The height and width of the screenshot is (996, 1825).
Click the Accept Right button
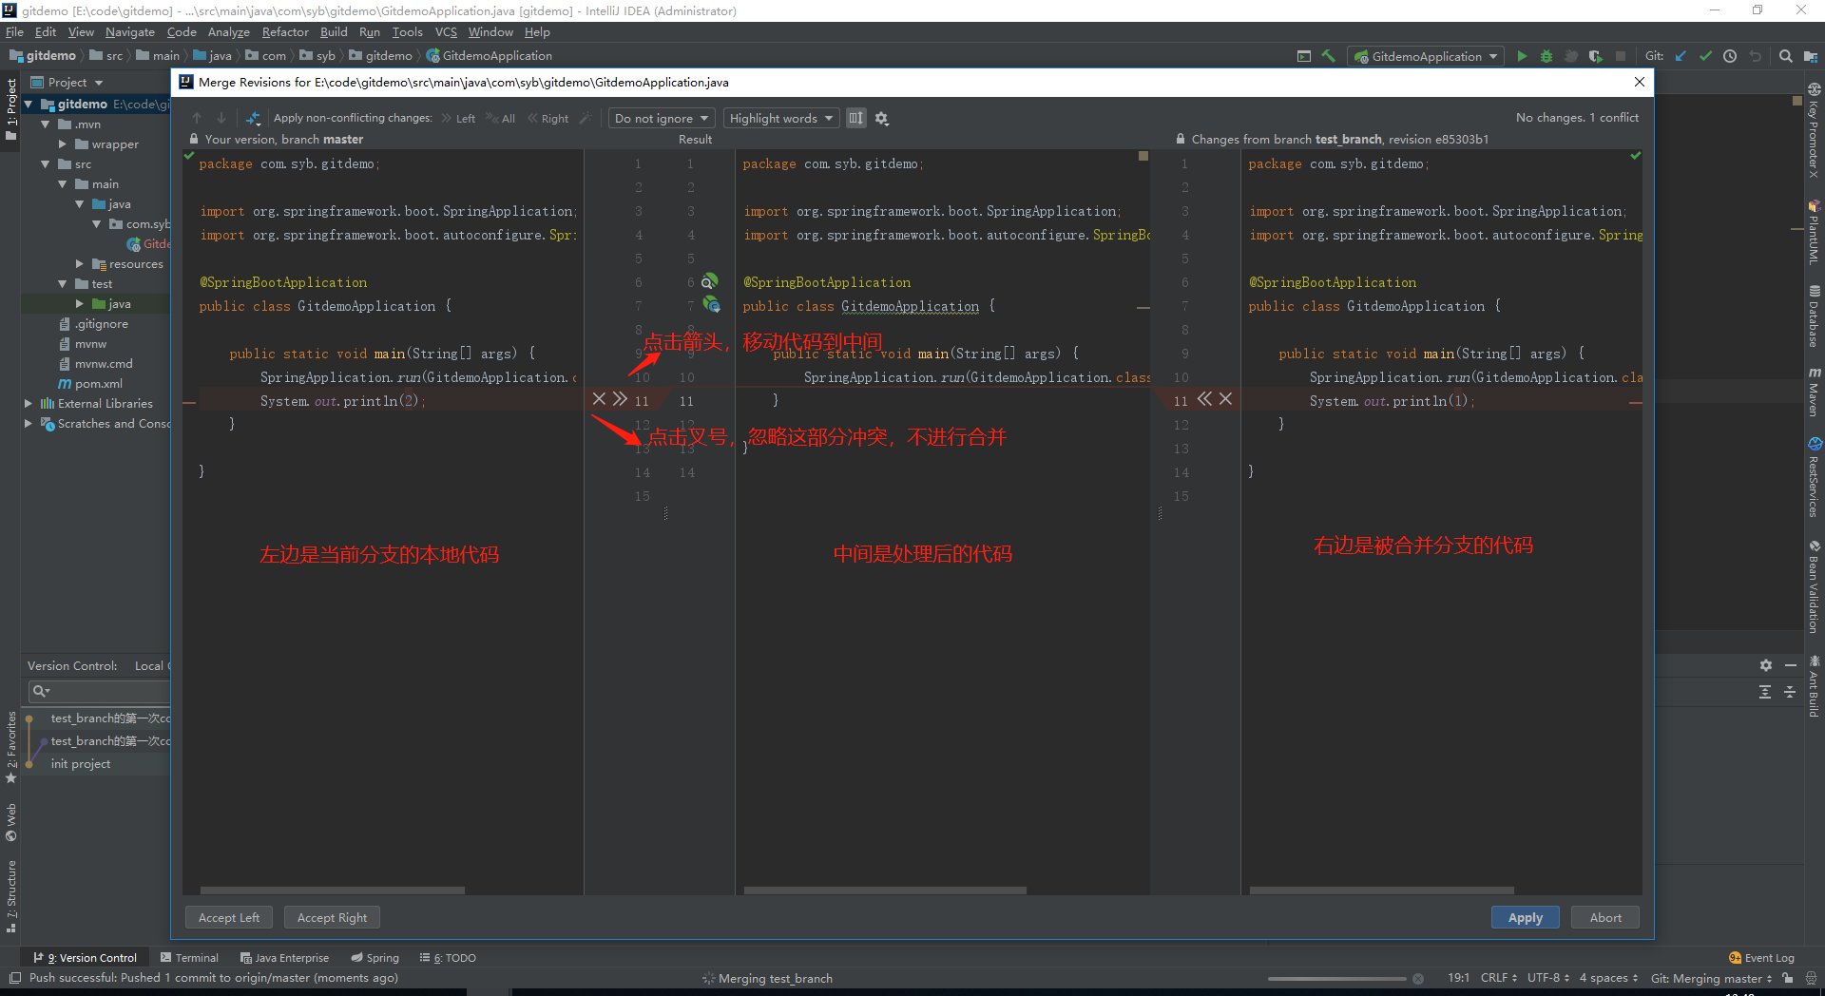pyautogui.click(x=332, y=917)
